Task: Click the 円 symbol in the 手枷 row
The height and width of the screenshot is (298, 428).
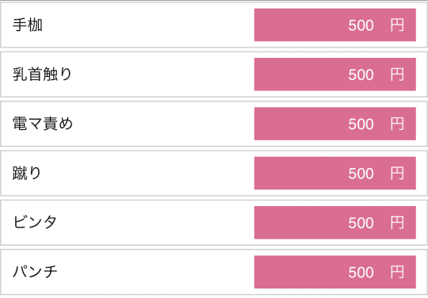Action: point(397,25)
